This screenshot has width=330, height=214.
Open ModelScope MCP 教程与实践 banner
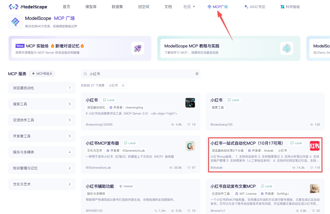point(229,48)
